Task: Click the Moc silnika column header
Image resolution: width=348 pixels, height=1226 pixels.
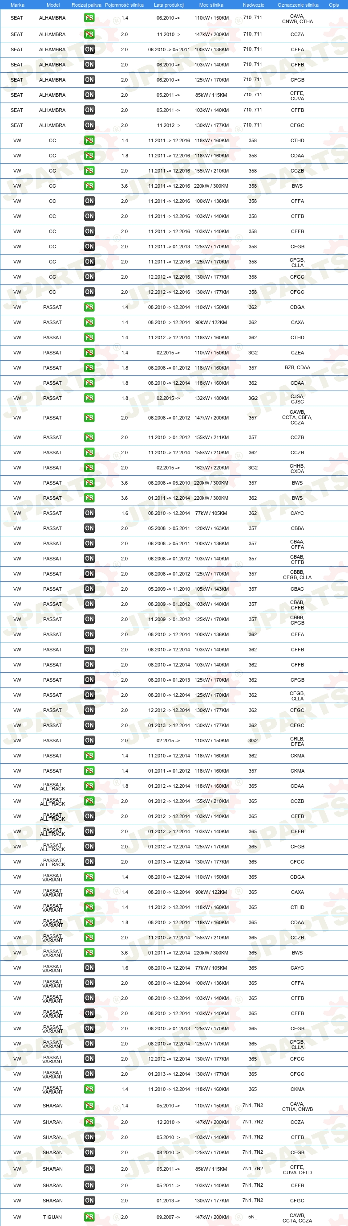Action: [x=211, y=5]
